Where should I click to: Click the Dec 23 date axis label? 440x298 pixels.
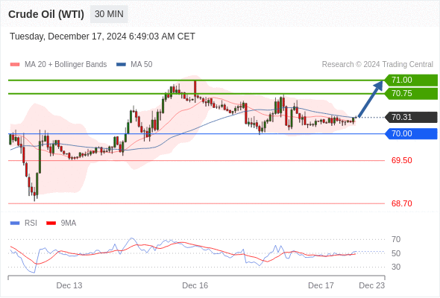pos(372,285)
